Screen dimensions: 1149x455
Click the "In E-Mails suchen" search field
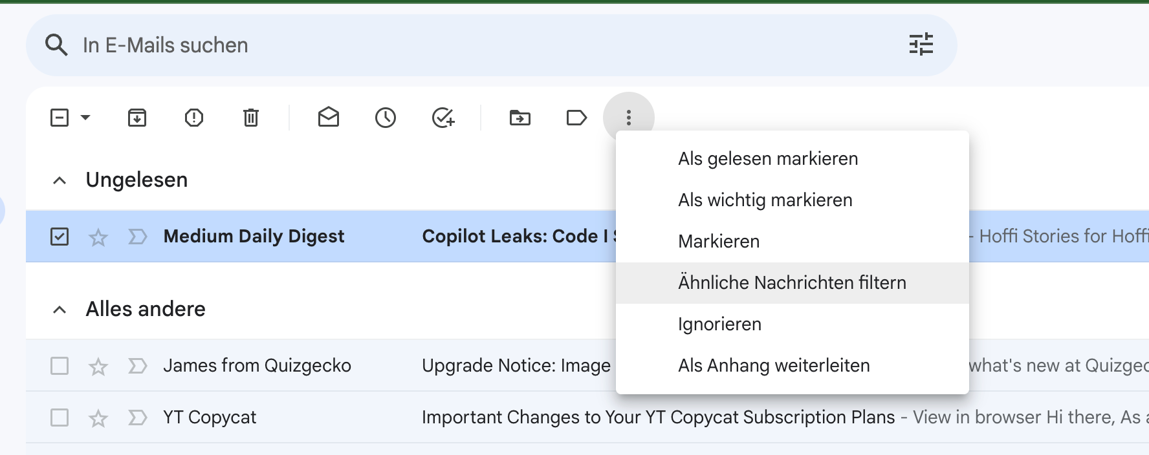(453, 45)
